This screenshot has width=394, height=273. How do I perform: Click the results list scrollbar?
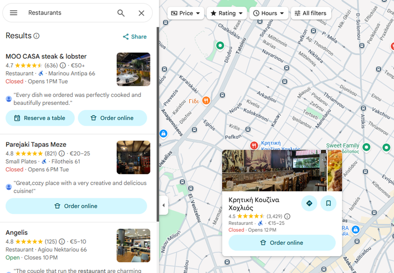pos(158,124)
